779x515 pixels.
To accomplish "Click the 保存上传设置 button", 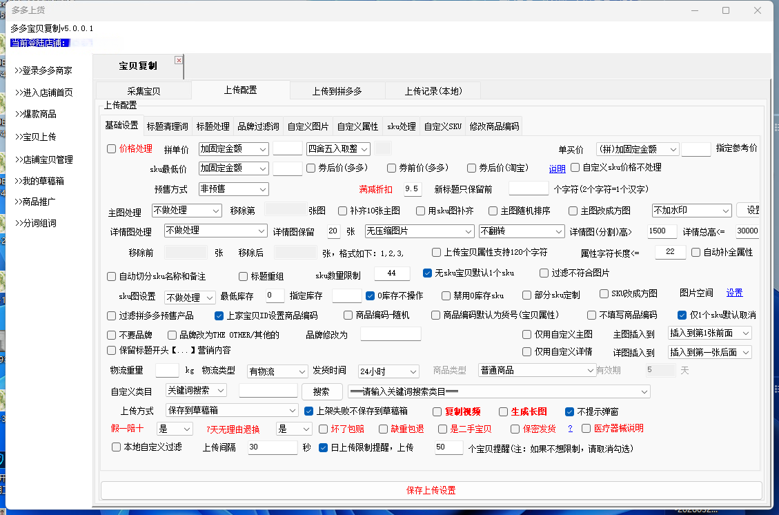I will [x=431, y=490].
